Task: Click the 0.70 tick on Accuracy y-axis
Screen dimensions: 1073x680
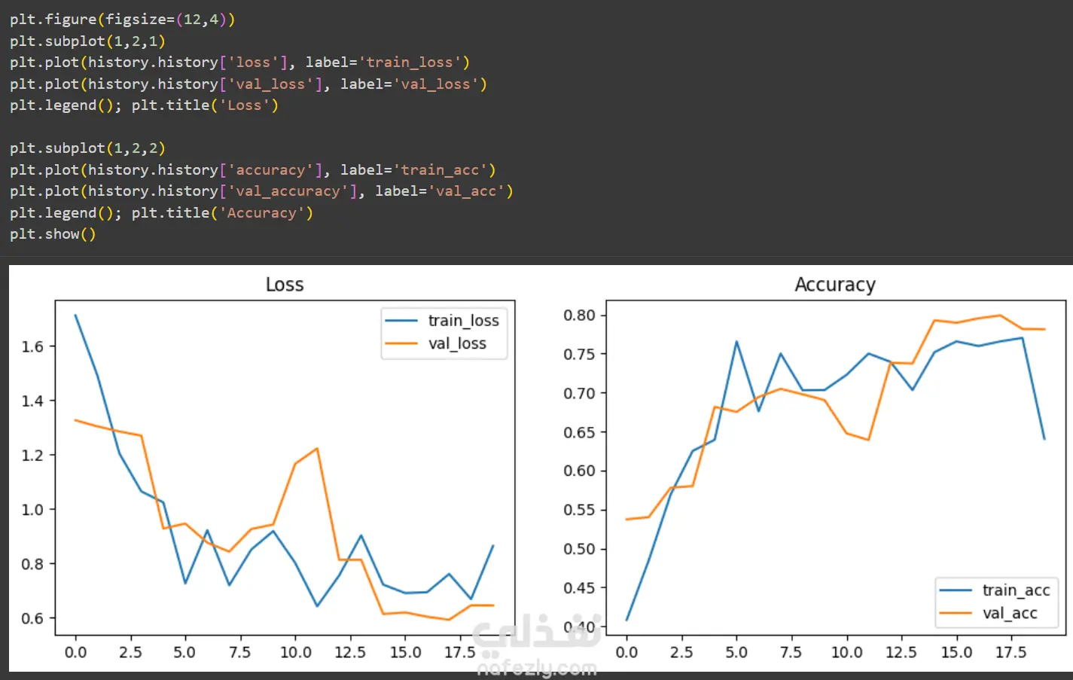Action: pos(579,393)
